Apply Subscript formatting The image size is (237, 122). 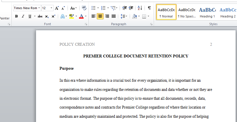[47, 16]
